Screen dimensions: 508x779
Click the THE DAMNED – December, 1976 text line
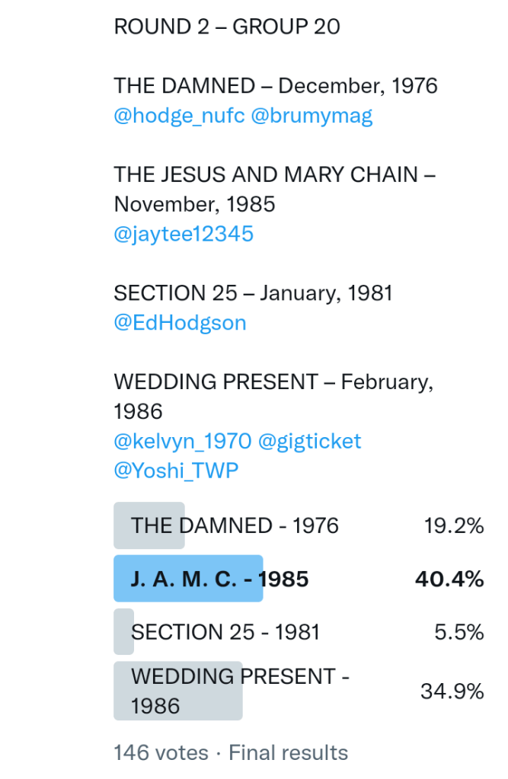pos(276,85)
